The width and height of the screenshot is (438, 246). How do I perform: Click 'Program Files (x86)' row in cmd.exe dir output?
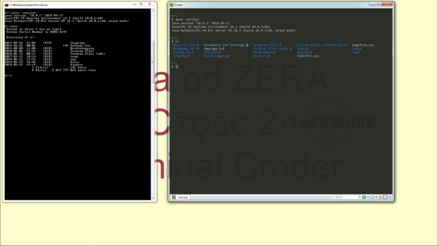[x=55, y=54]
